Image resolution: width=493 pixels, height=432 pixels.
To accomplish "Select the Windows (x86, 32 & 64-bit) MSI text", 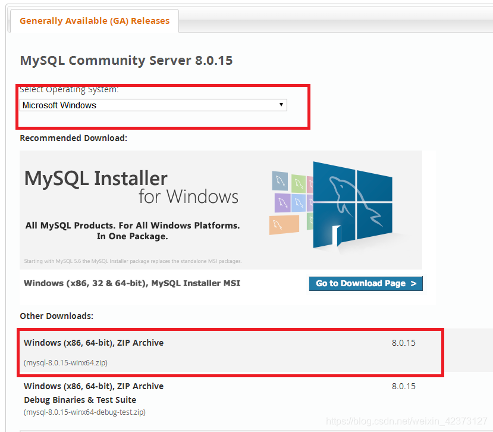I will (132, 283).
